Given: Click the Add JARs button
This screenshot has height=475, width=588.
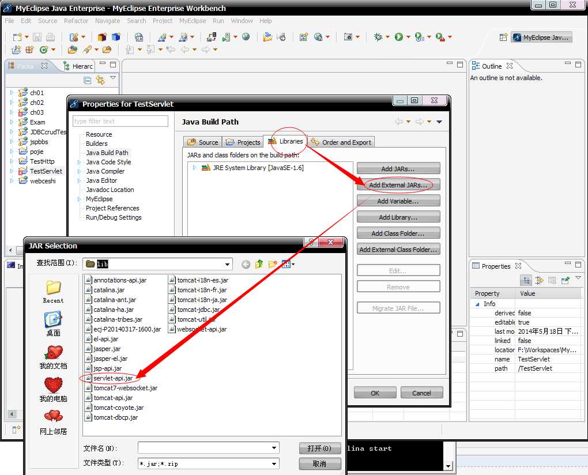Looking at the screenshot, I should (398, 169).
